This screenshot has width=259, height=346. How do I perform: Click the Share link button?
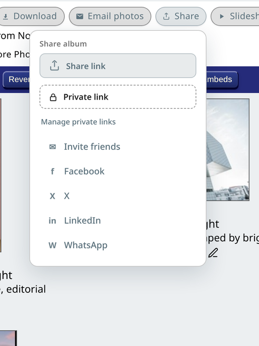118,66
